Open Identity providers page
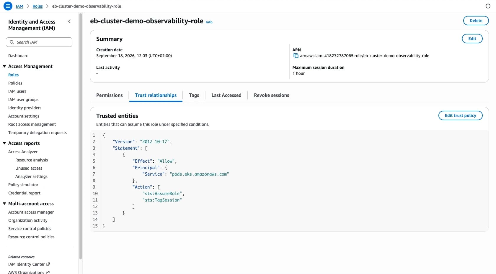 25,108
